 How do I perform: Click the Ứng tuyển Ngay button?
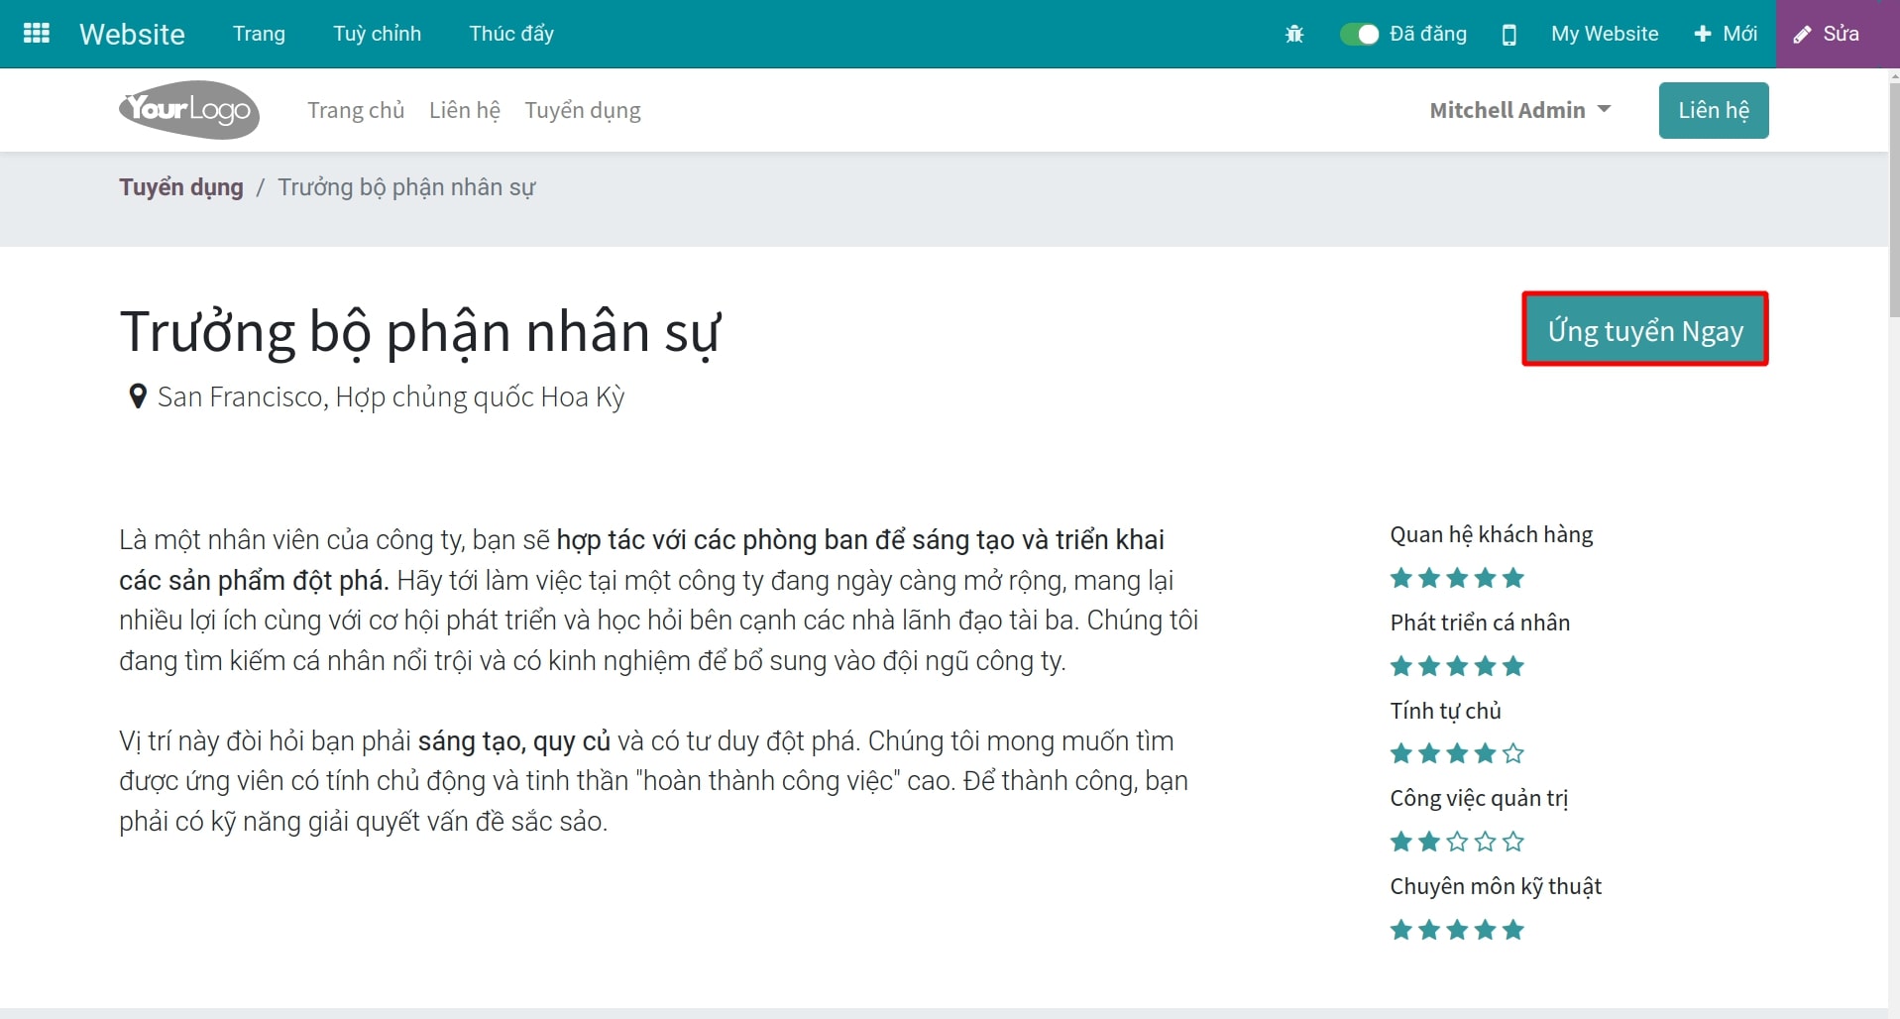point(1645,330)
